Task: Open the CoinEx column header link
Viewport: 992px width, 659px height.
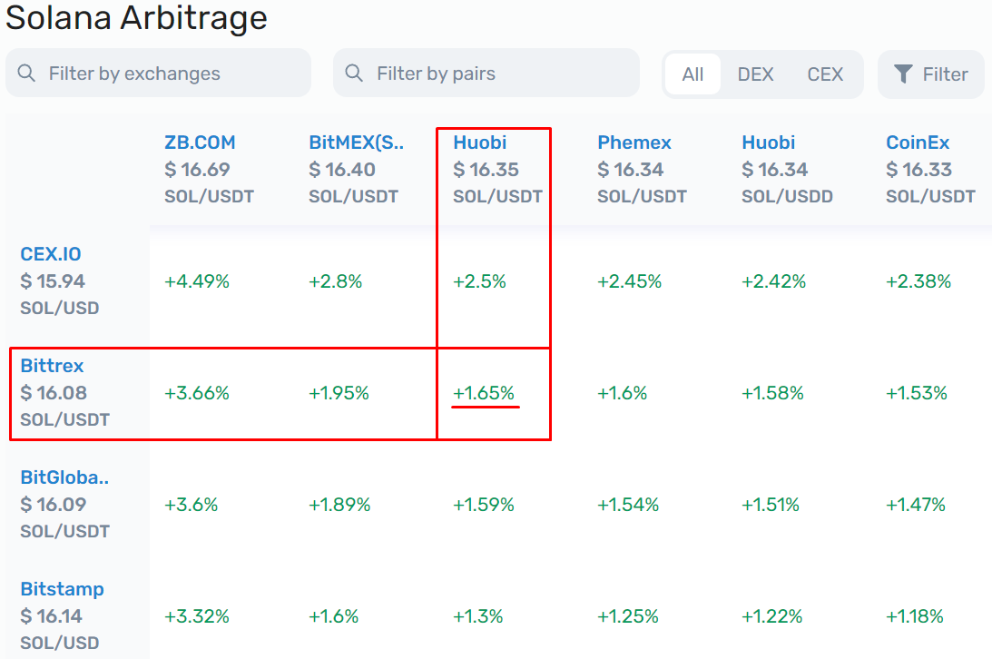Action: point(918,143)
